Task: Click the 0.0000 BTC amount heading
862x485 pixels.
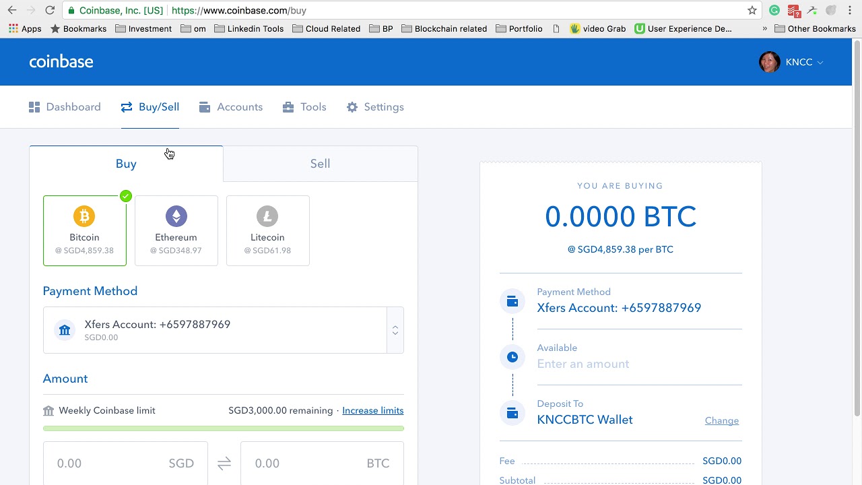Action: [x=620, y=217]
